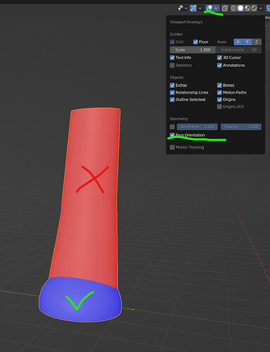Viewport: 270px width, 352px height.
Task: Adjust the Wireframe threshold slider
Action: pyautogui.click(x=198, y=127)
